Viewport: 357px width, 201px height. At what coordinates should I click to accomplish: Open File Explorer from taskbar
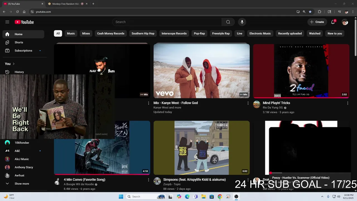point(203,197)
